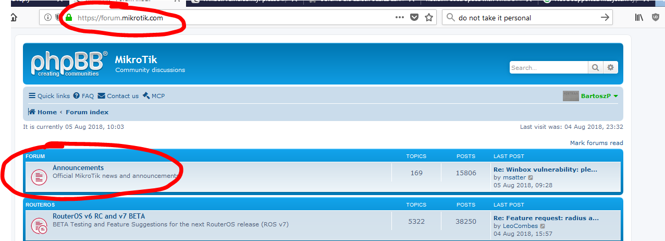This screenshot has width=665, height=241.
Task: Open RouterOS v6 RC and v7 BETA forum
Action: [98, 216]
